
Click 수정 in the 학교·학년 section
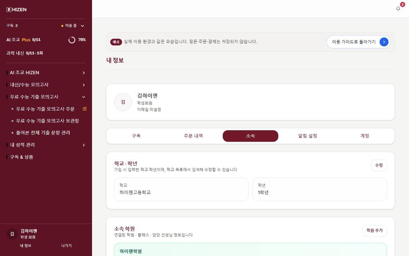379,165
